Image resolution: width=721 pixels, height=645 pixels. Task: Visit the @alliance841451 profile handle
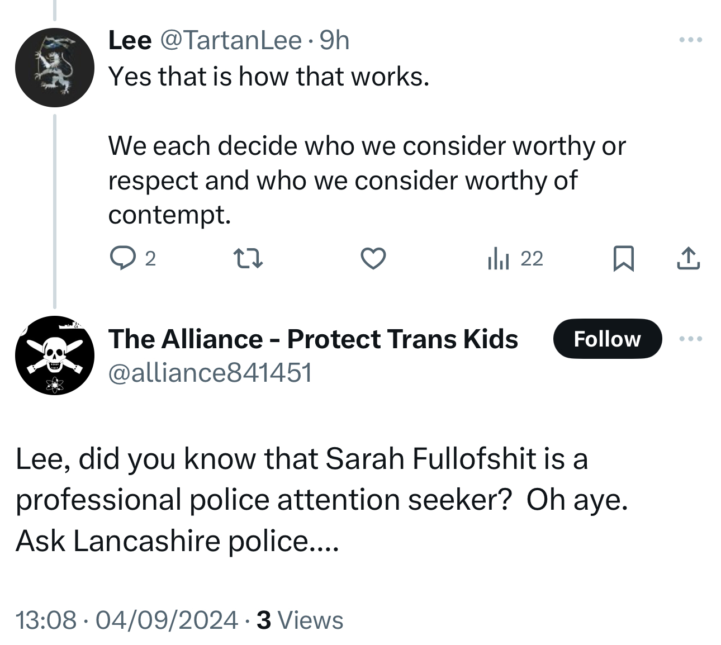coord(210,373)
